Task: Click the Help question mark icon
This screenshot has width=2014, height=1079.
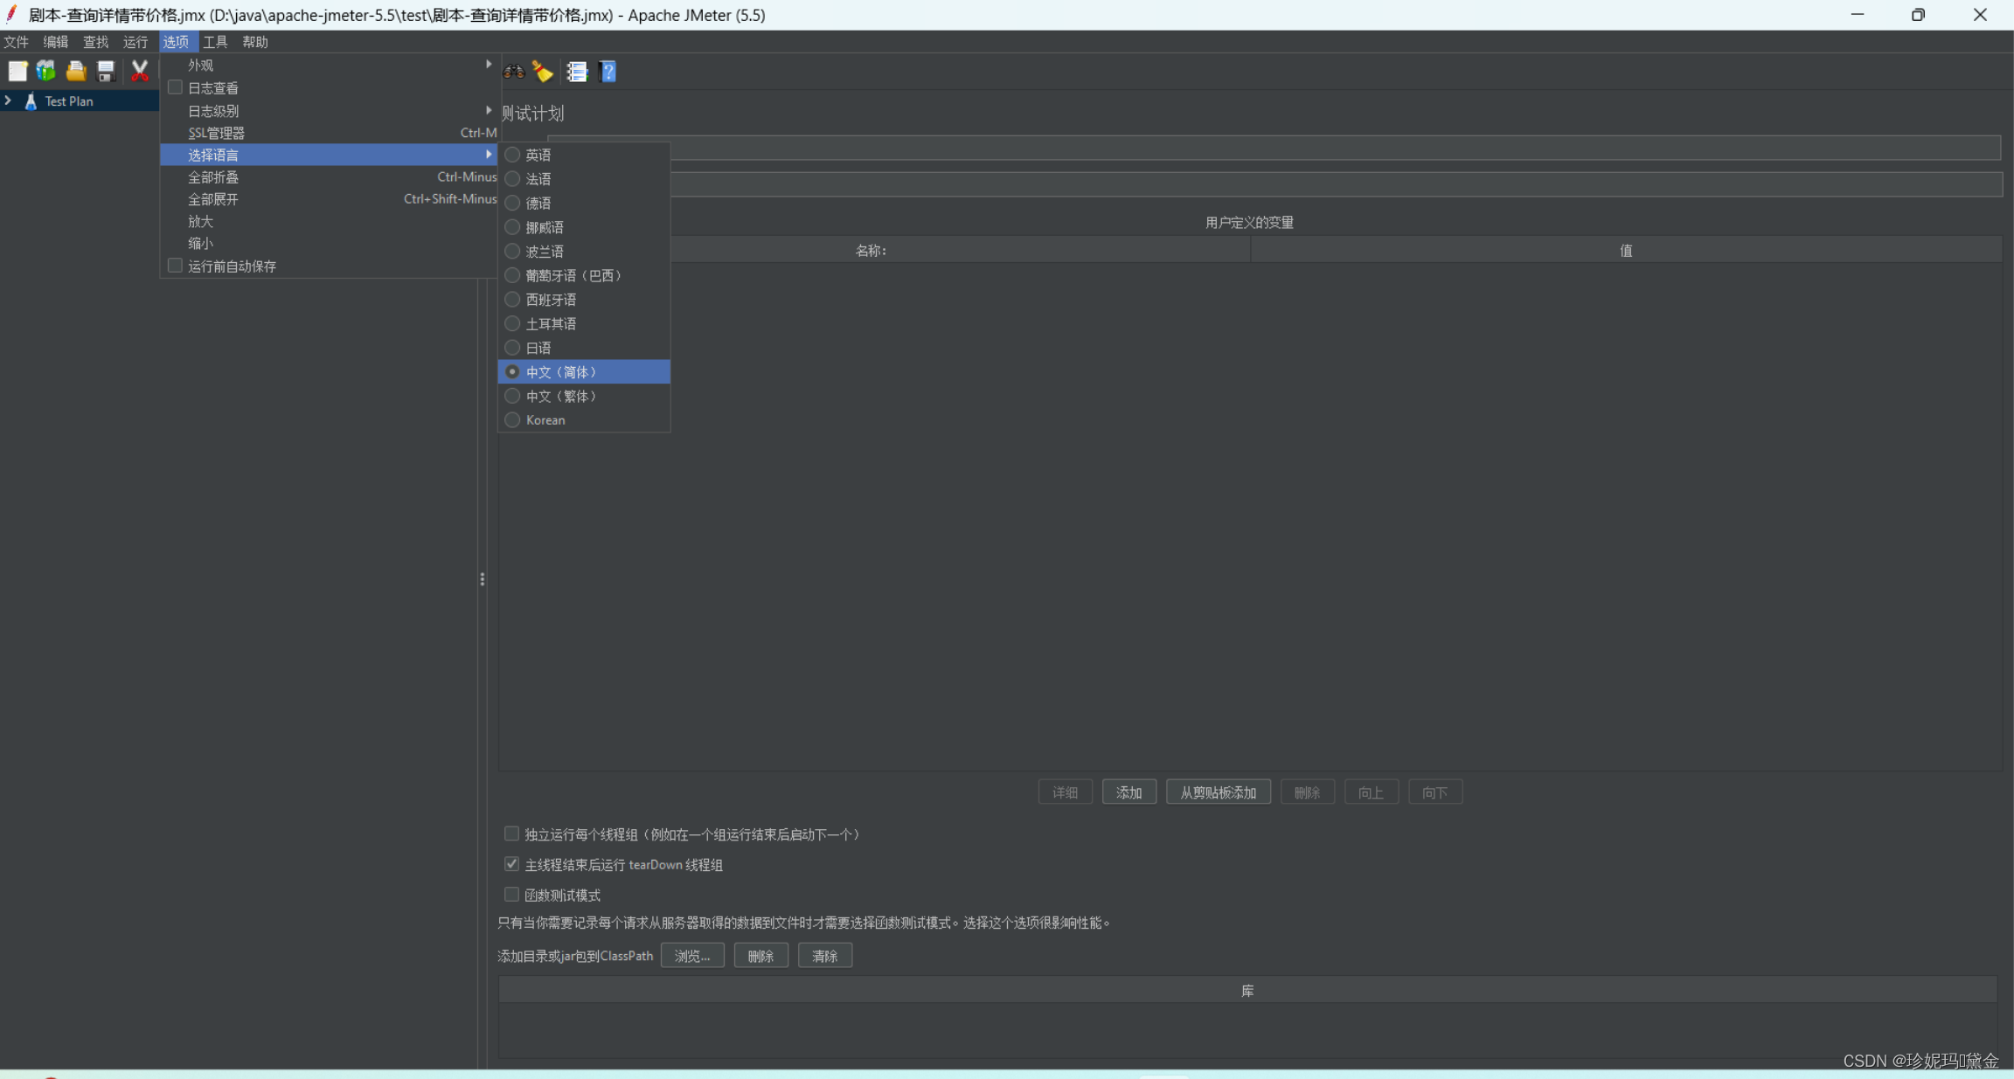Action: pyautogui.click(x=608, y=72)
